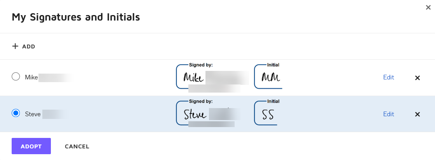
Task: Select the Steve signature radio button
Action: point(16,114)
